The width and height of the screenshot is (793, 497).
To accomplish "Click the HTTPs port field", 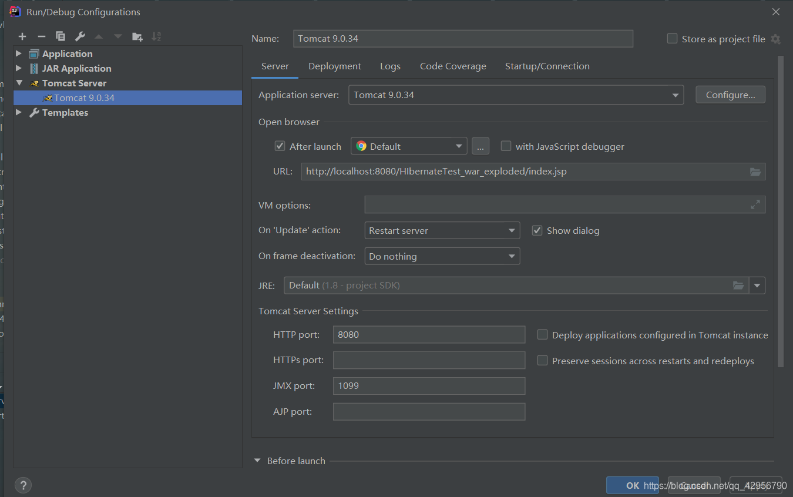I will coord(429,360).
